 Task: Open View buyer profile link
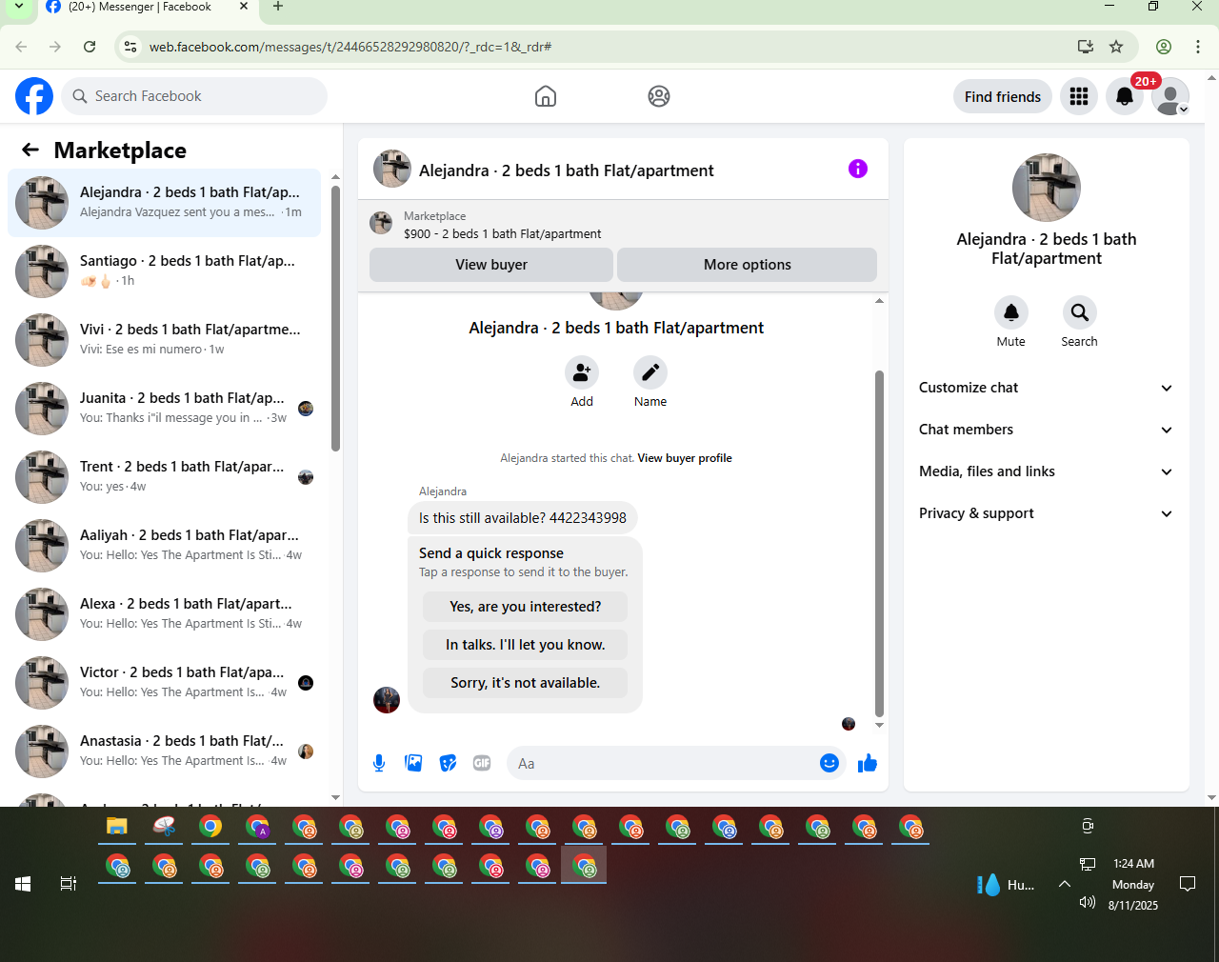(685, 458)
